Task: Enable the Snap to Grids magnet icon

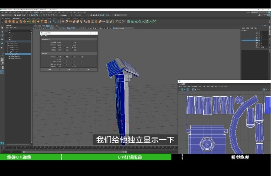Action: 44,15
